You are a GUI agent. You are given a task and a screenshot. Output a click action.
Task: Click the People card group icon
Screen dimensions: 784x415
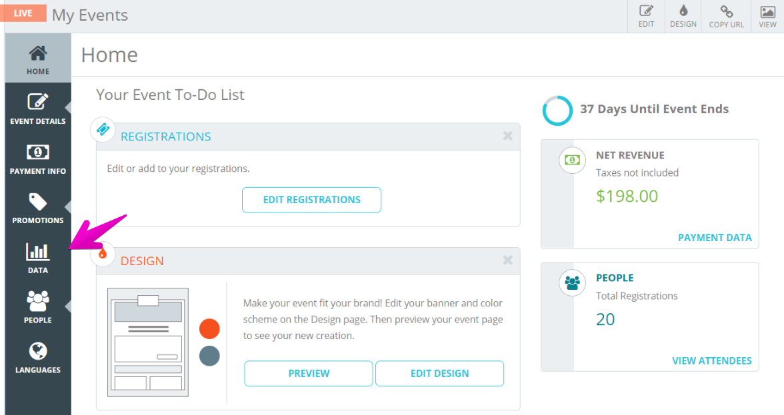[x=572, y=282]
